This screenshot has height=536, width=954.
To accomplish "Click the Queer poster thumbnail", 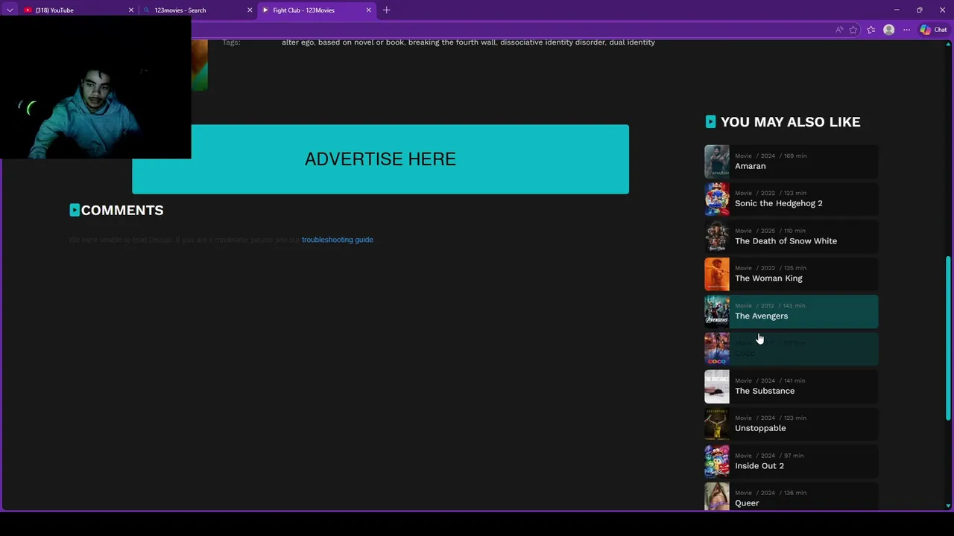I will point(717,497).
